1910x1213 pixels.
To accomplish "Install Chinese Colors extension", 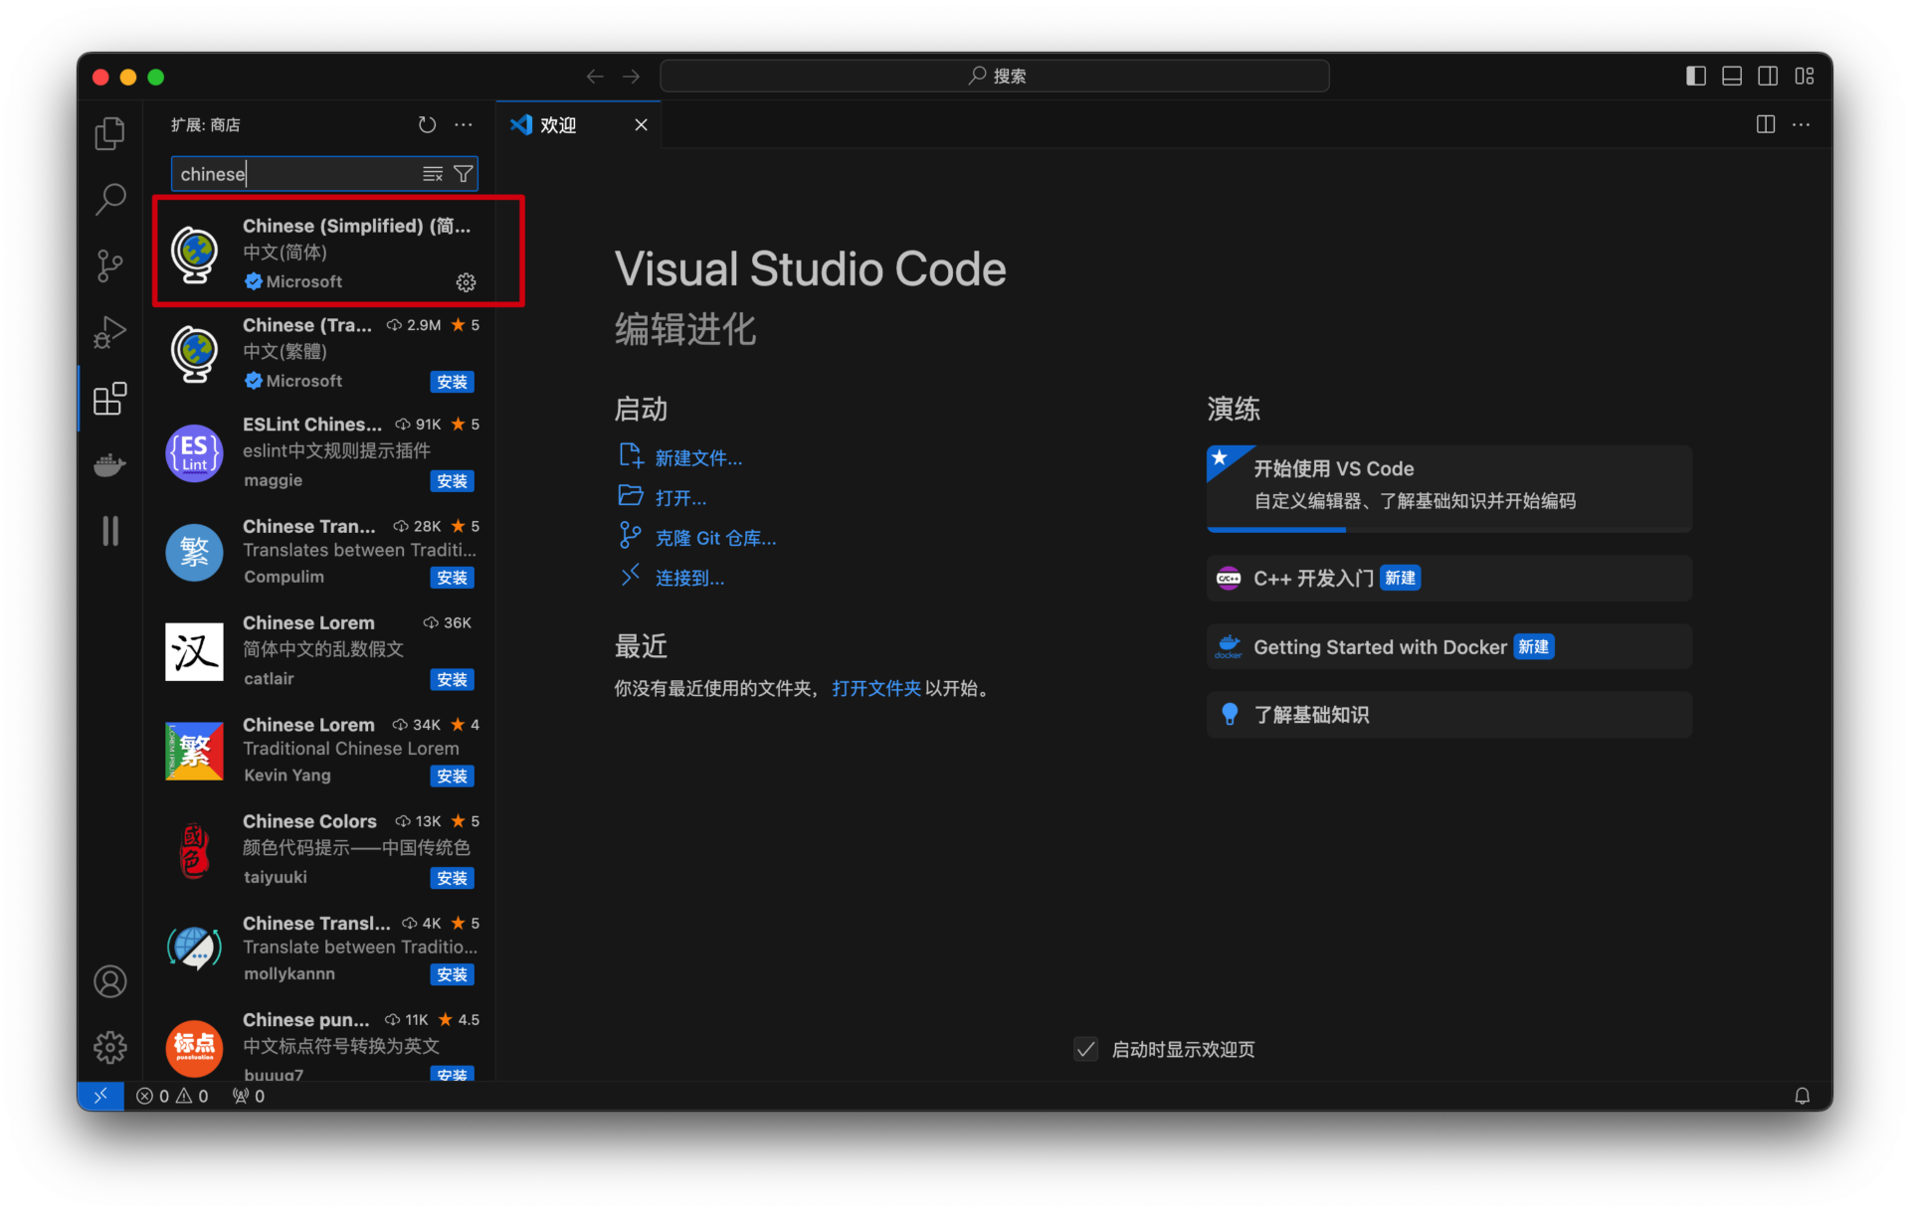I will pyautogui.click(x=452, y=879).
